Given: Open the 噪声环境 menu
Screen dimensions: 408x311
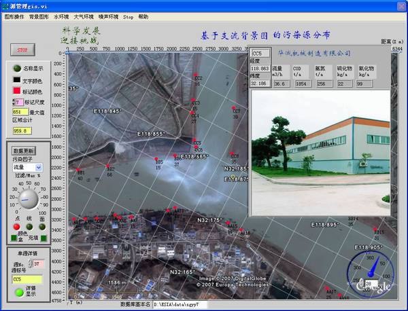Looking at the screenshot, I should click(x=108, y=17).
